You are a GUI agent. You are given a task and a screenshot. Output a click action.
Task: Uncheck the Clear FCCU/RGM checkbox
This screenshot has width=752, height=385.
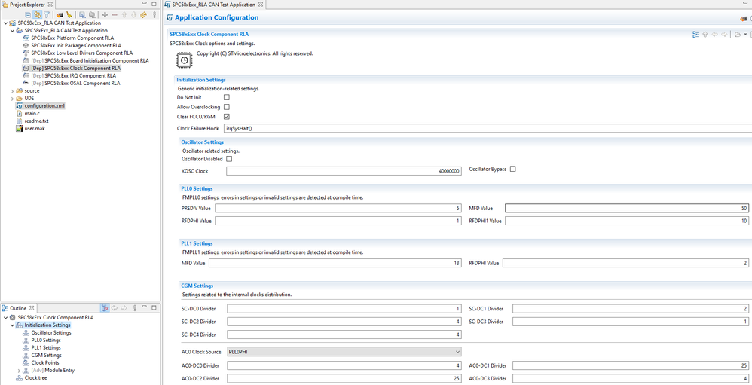[227, 117]
